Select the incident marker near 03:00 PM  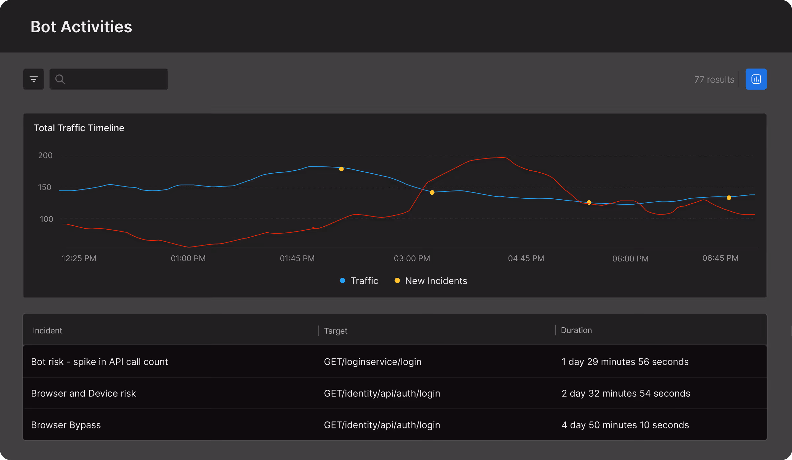point(432,192)
